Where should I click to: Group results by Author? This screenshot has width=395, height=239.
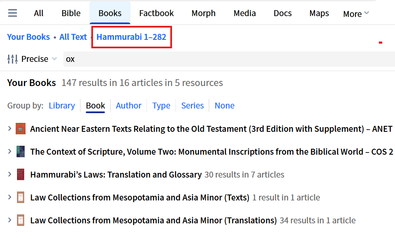coord(129,106)
